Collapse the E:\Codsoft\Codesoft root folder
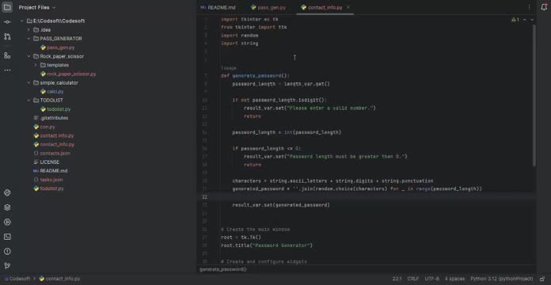Screen dimensions: 551x285 tap(22, 21)
